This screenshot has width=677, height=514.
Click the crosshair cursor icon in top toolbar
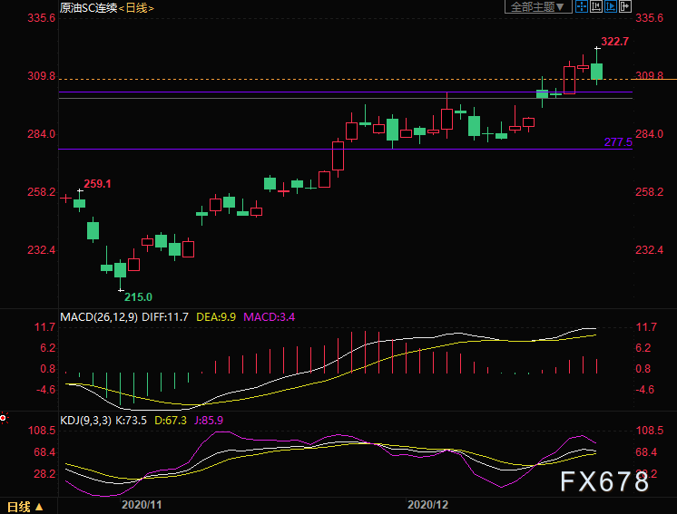coord(583,7)
